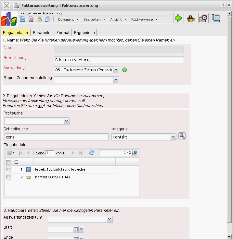Toggle the select-all checkbox in table header
The image size is (233, 240).
tap(8, 162)
